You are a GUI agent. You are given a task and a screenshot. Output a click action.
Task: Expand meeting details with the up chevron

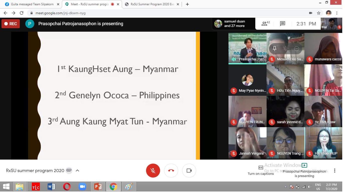pyautogui.click(x=77, y=171)
